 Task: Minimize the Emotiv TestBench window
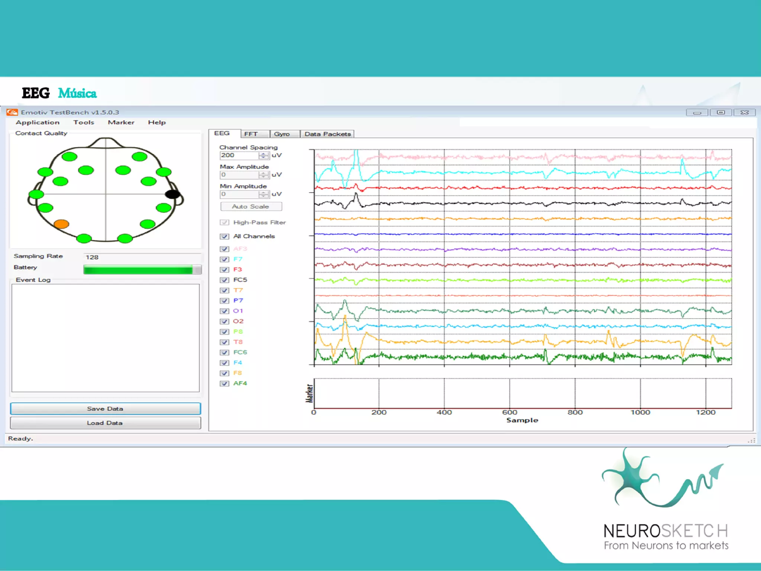[697, 112]
